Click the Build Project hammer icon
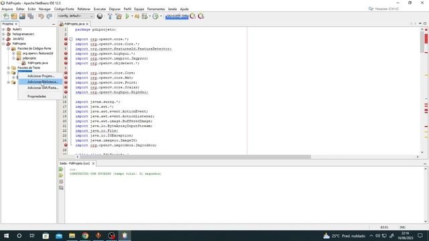The width and height of the screenshot is (429, 241). click(x=110, y=16)
